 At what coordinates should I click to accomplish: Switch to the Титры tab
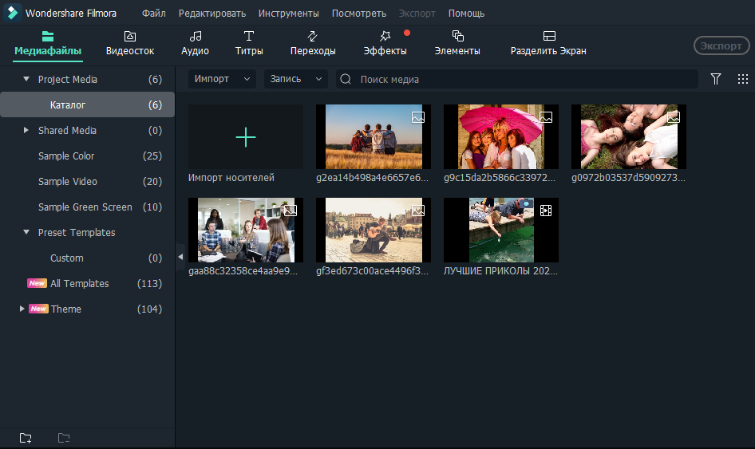pyautogui.click(x=249, y=45)
